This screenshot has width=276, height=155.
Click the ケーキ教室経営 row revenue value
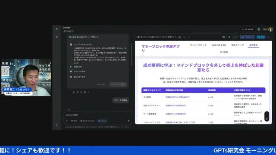[176, 114]
